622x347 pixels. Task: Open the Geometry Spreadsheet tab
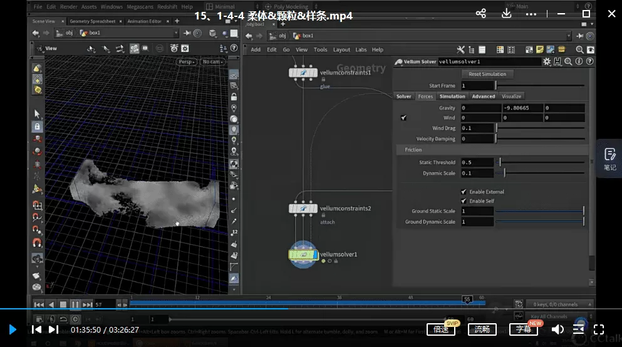92,21
